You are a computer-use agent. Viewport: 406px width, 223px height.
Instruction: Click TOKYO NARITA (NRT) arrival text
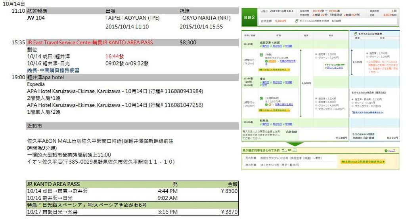coord(205,18)
